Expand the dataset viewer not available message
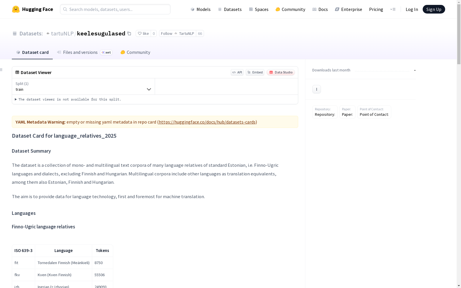461x288 pixels. (x=68, y=99)
